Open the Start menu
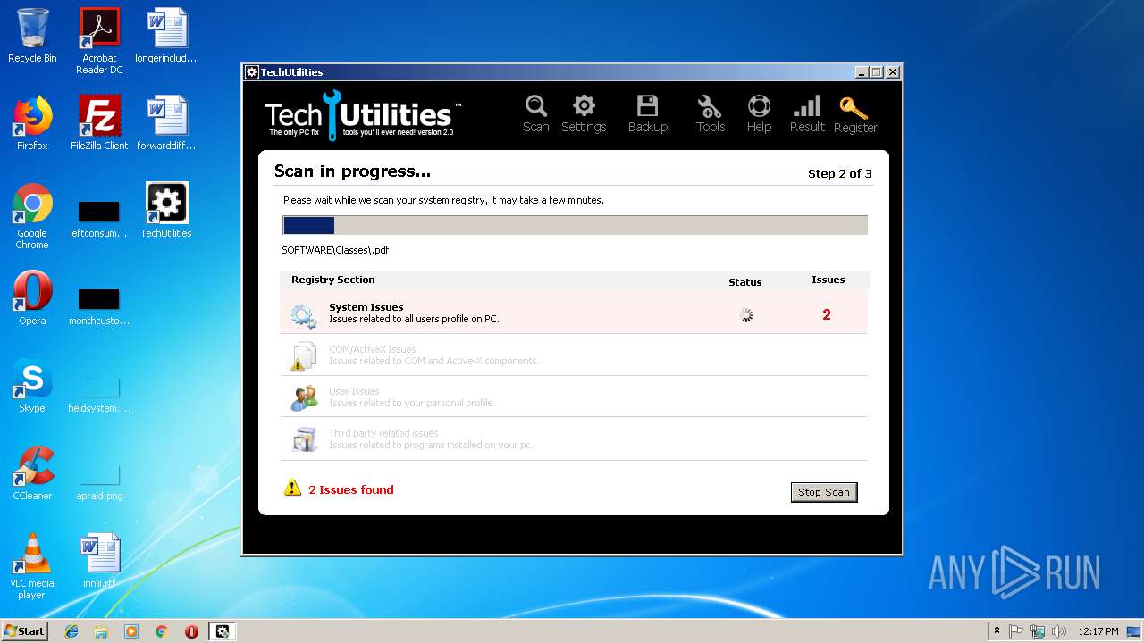The image size is (1144, 643). click(24, 631)
